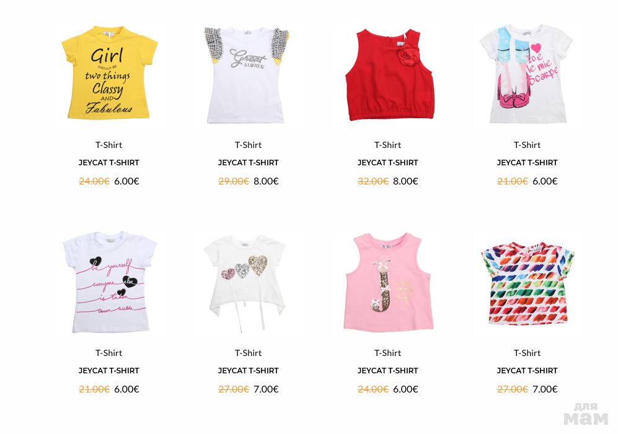
Task: Open the red sleeveless top with rose
Action: click(389, 74)
